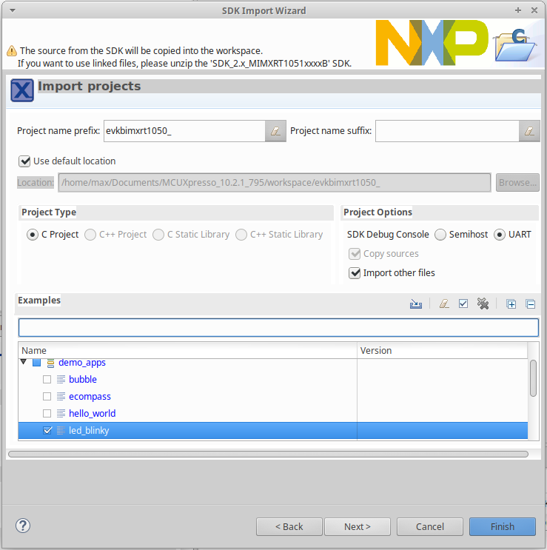Focus the examples filter text box

[278, 328]
